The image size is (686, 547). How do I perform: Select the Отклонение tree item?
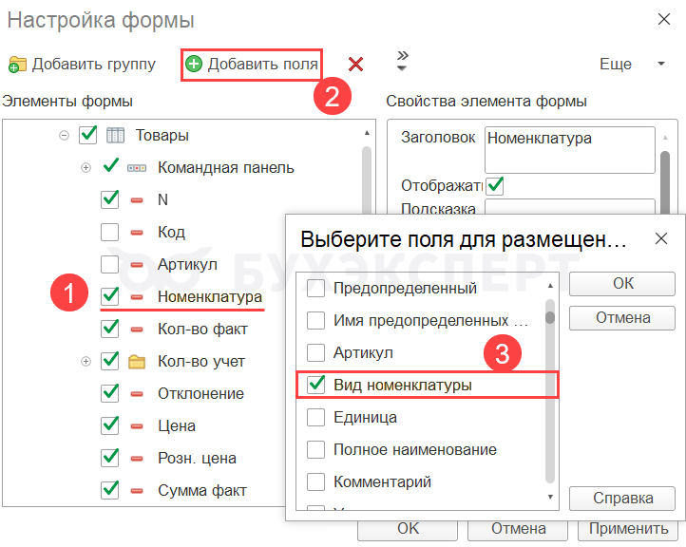click(200, 393)
